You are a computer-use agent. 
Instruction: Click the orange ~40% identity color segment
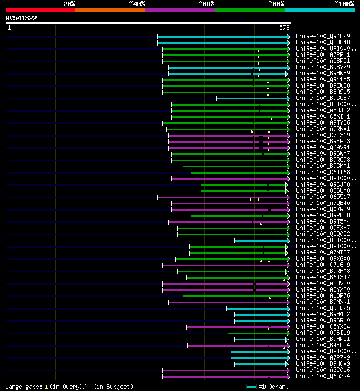(110, 10)
